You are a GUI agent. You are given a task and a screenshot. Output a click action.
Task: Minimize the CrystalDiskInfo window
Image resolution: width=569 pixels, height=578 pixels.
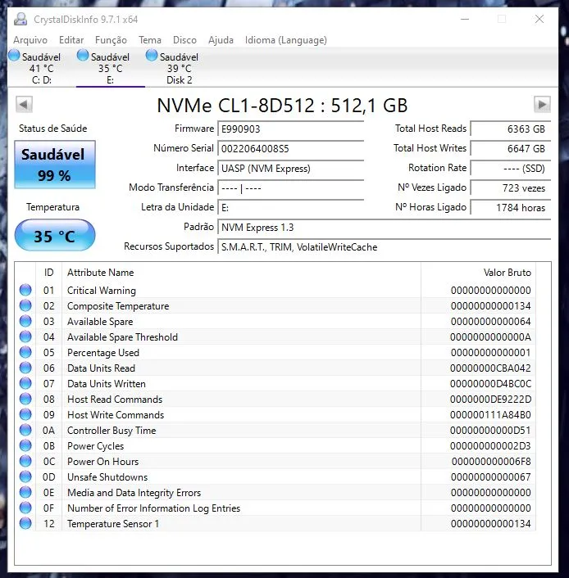pyautogui.click(x=465, y=19)
